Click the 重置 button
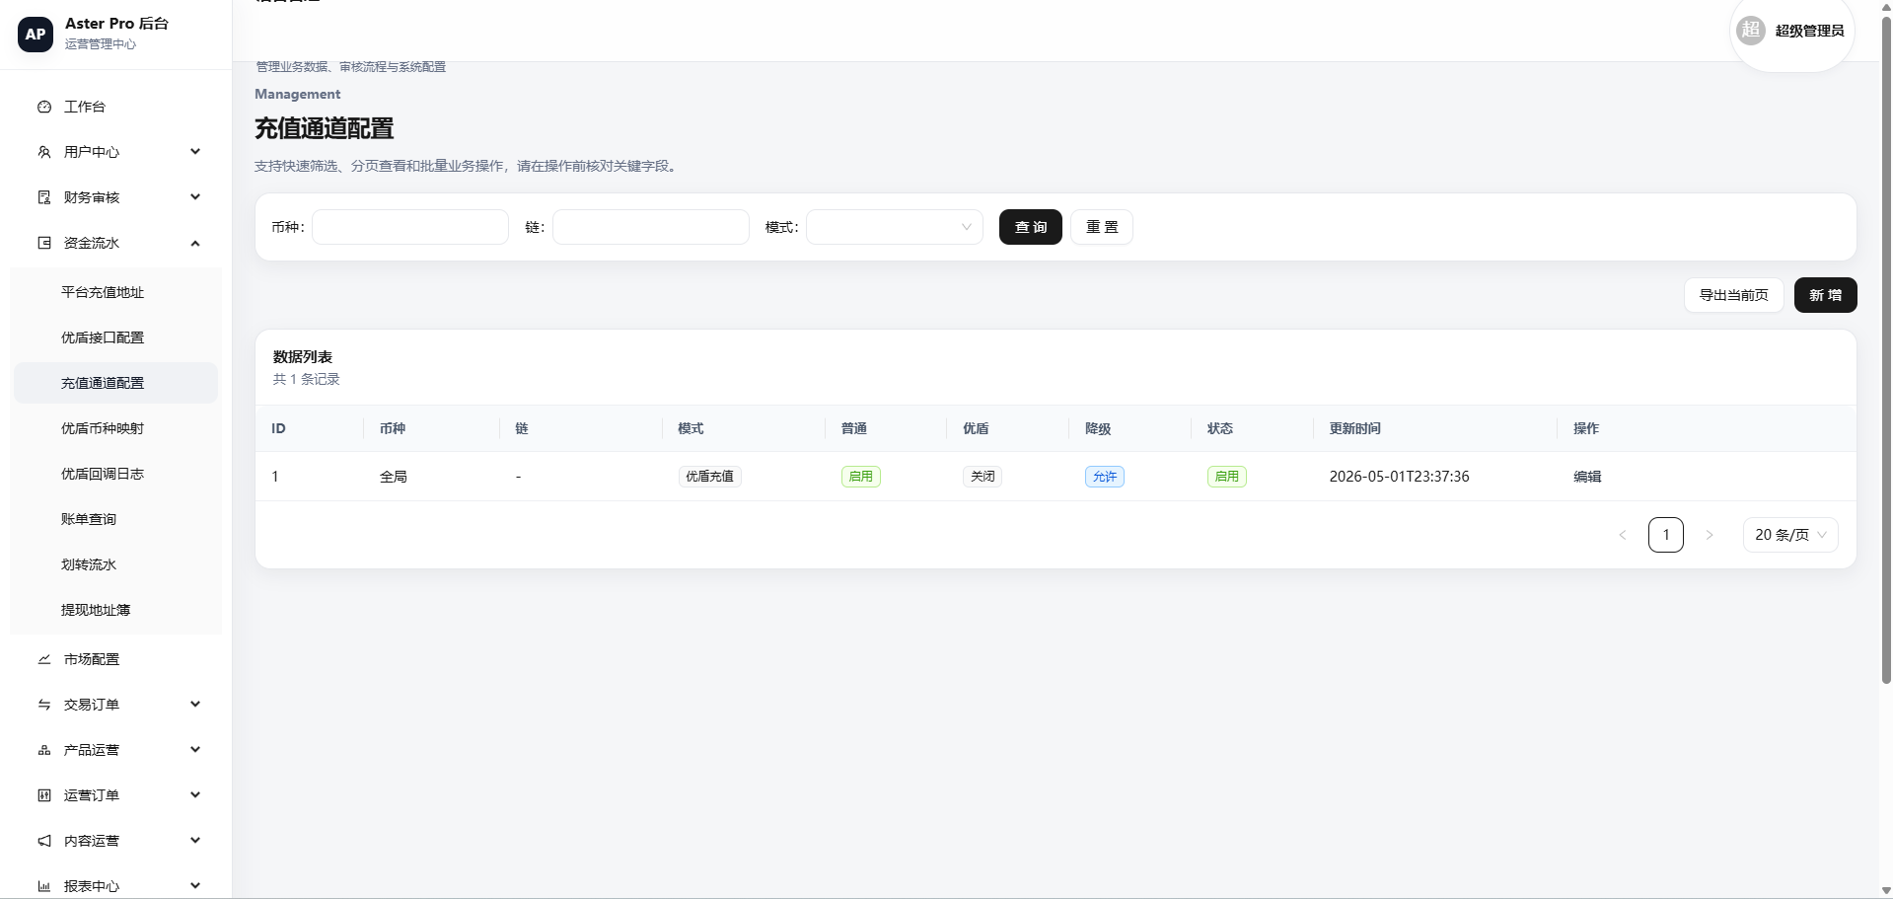 point(1102,227)
